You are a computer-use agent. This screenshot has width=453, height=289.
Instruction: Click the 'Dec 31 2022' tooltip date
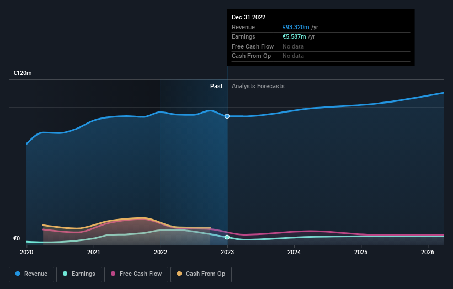click(x=248, y=17)
